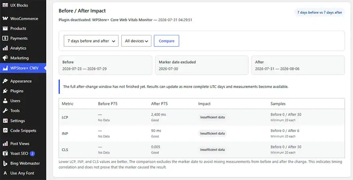Viewport: 353px width, 180px height.
Task: Select the WPStore+ CWV menu item
Action: click(23, 68)
